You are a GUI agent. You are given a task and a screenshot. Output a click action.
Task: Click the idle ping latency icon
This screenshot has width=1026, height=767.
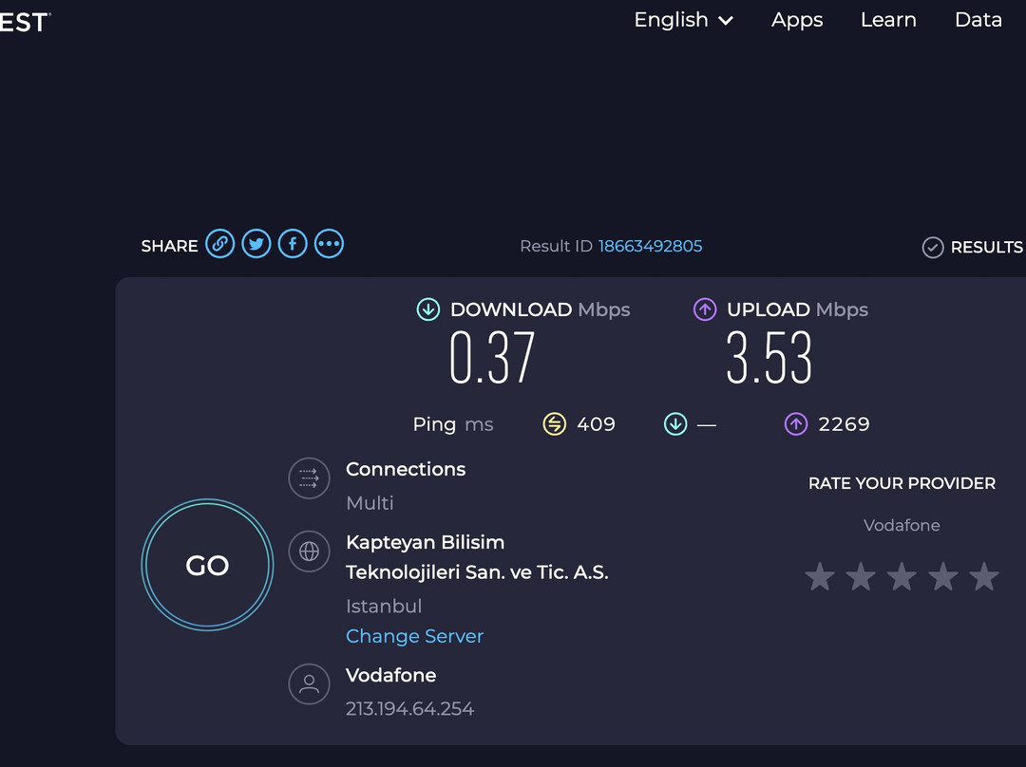click(x=554, y=424)
